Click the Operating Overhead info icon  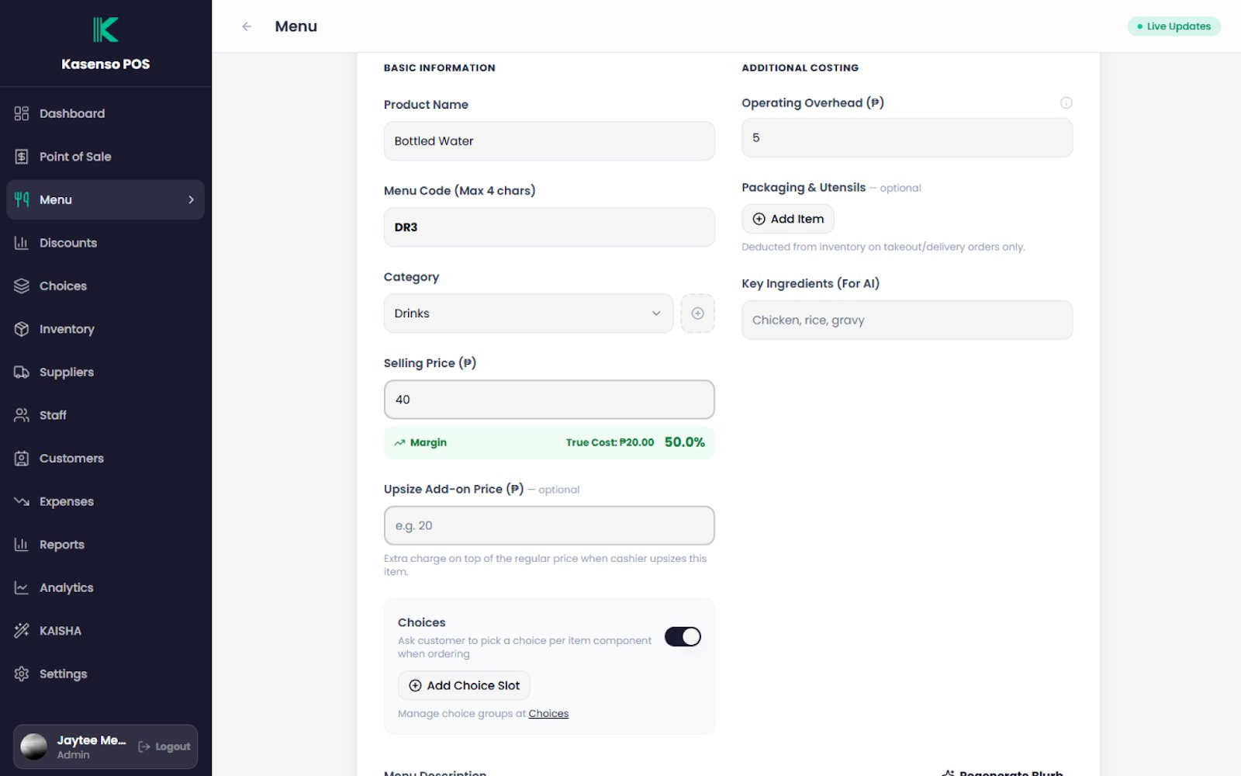pyautogui.click(x=1066, y=102)
